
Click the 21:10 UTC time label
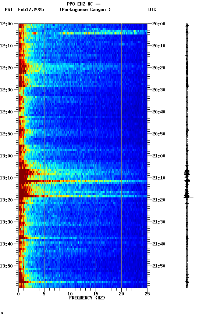pos(159,178)
